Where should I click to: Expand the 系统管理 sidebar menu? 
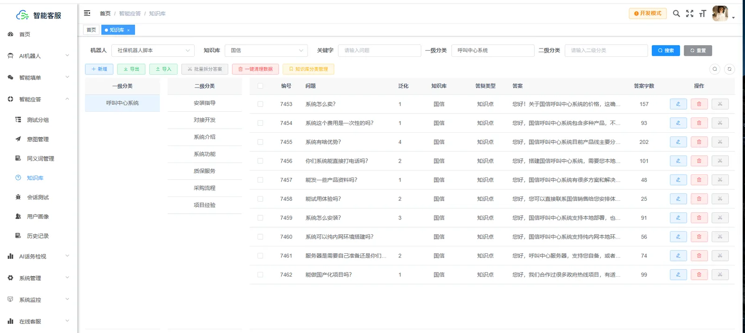pyautogui.click(x=39, y=278)
